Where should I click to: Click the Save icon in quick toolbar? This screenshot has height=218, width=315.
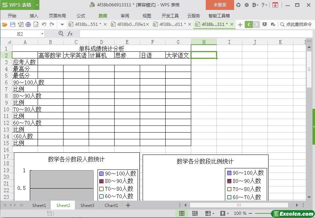pos(13,24)
